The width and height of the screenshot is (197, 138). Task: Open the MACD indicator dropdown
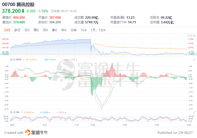coord(23,60)
